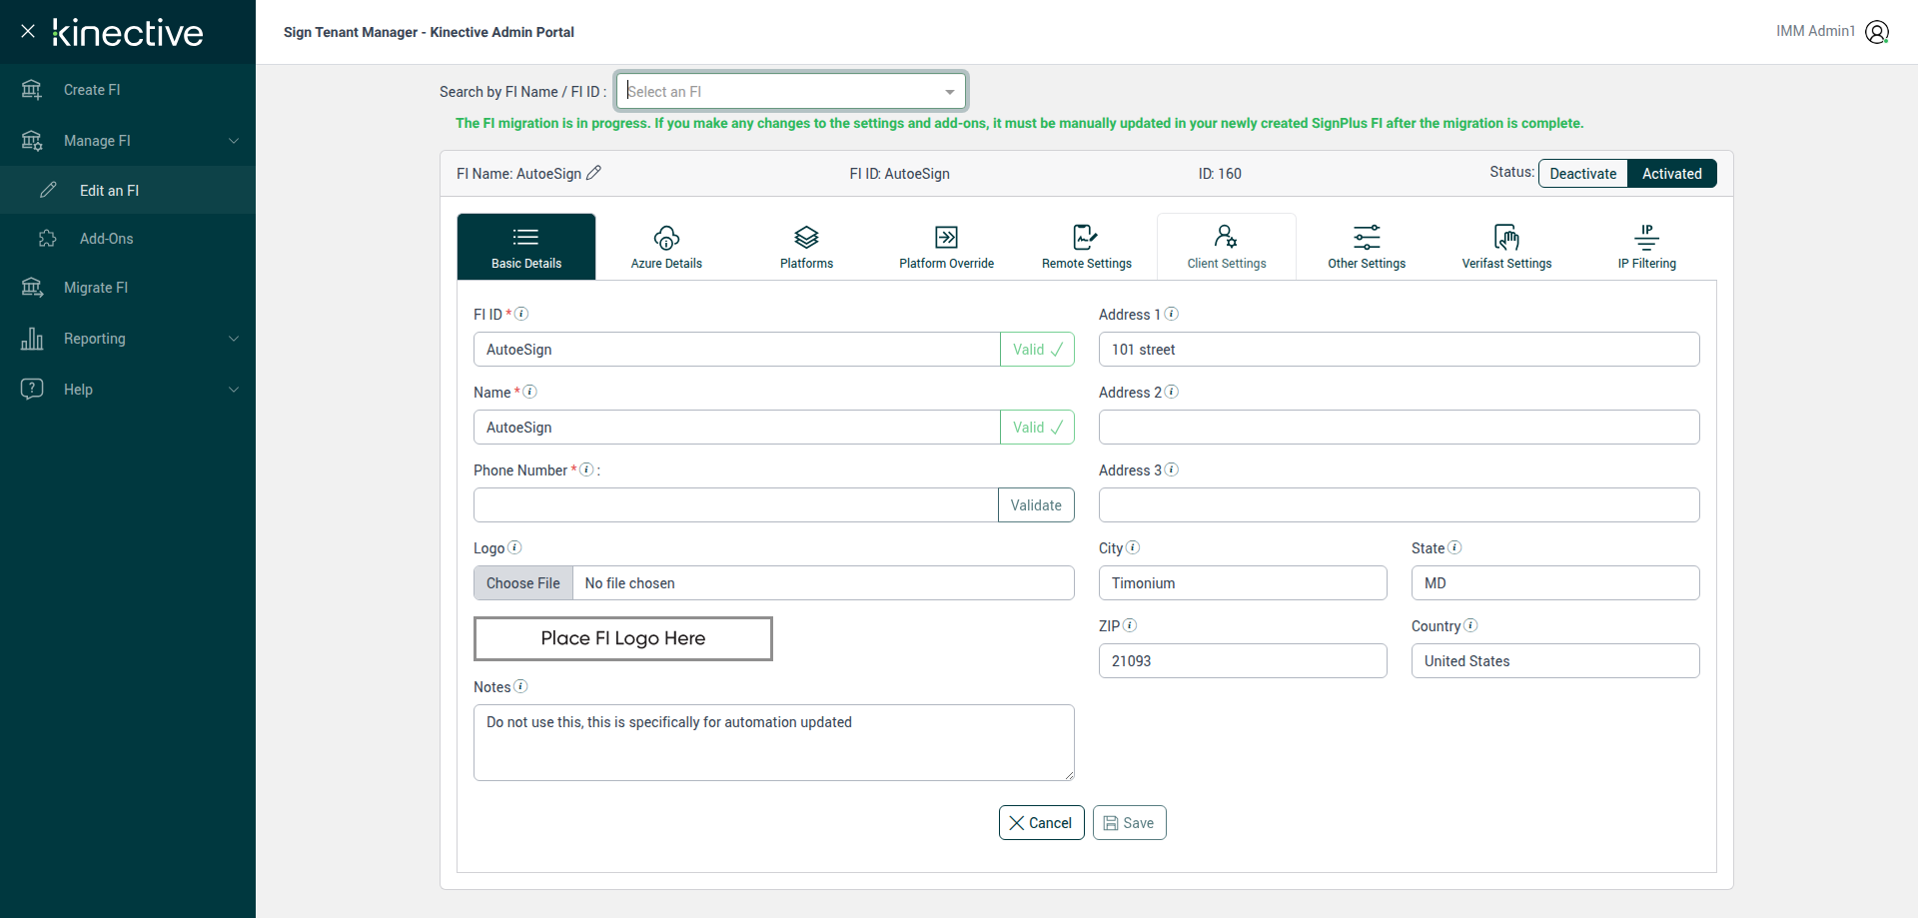Open Migrate FI in the sidebar
The image size is (1918, 918).
pyautogui.click(x=128, y=288)
